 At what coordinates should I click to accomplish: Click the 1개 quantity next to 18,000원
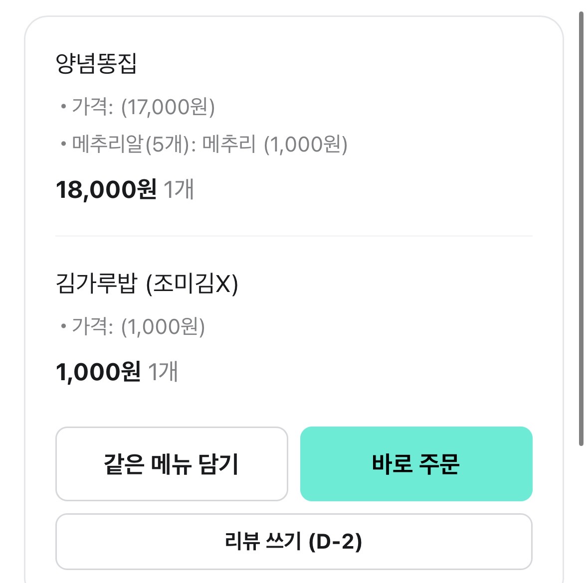point(179,190)
